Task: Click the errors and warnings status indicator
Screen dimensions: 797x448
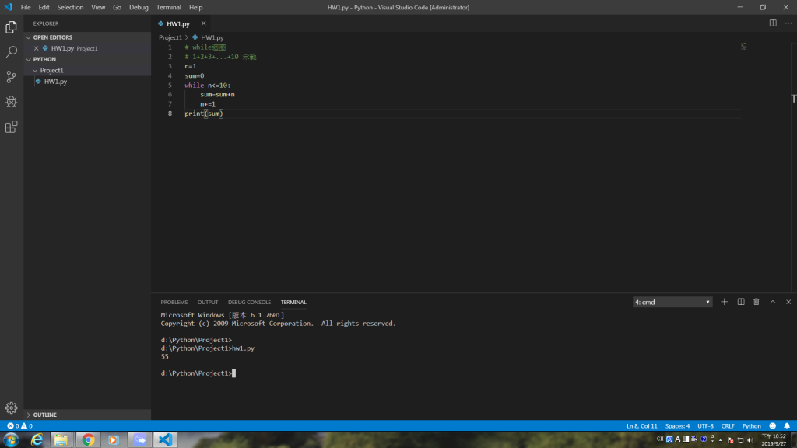Action: tap(19, 425)
